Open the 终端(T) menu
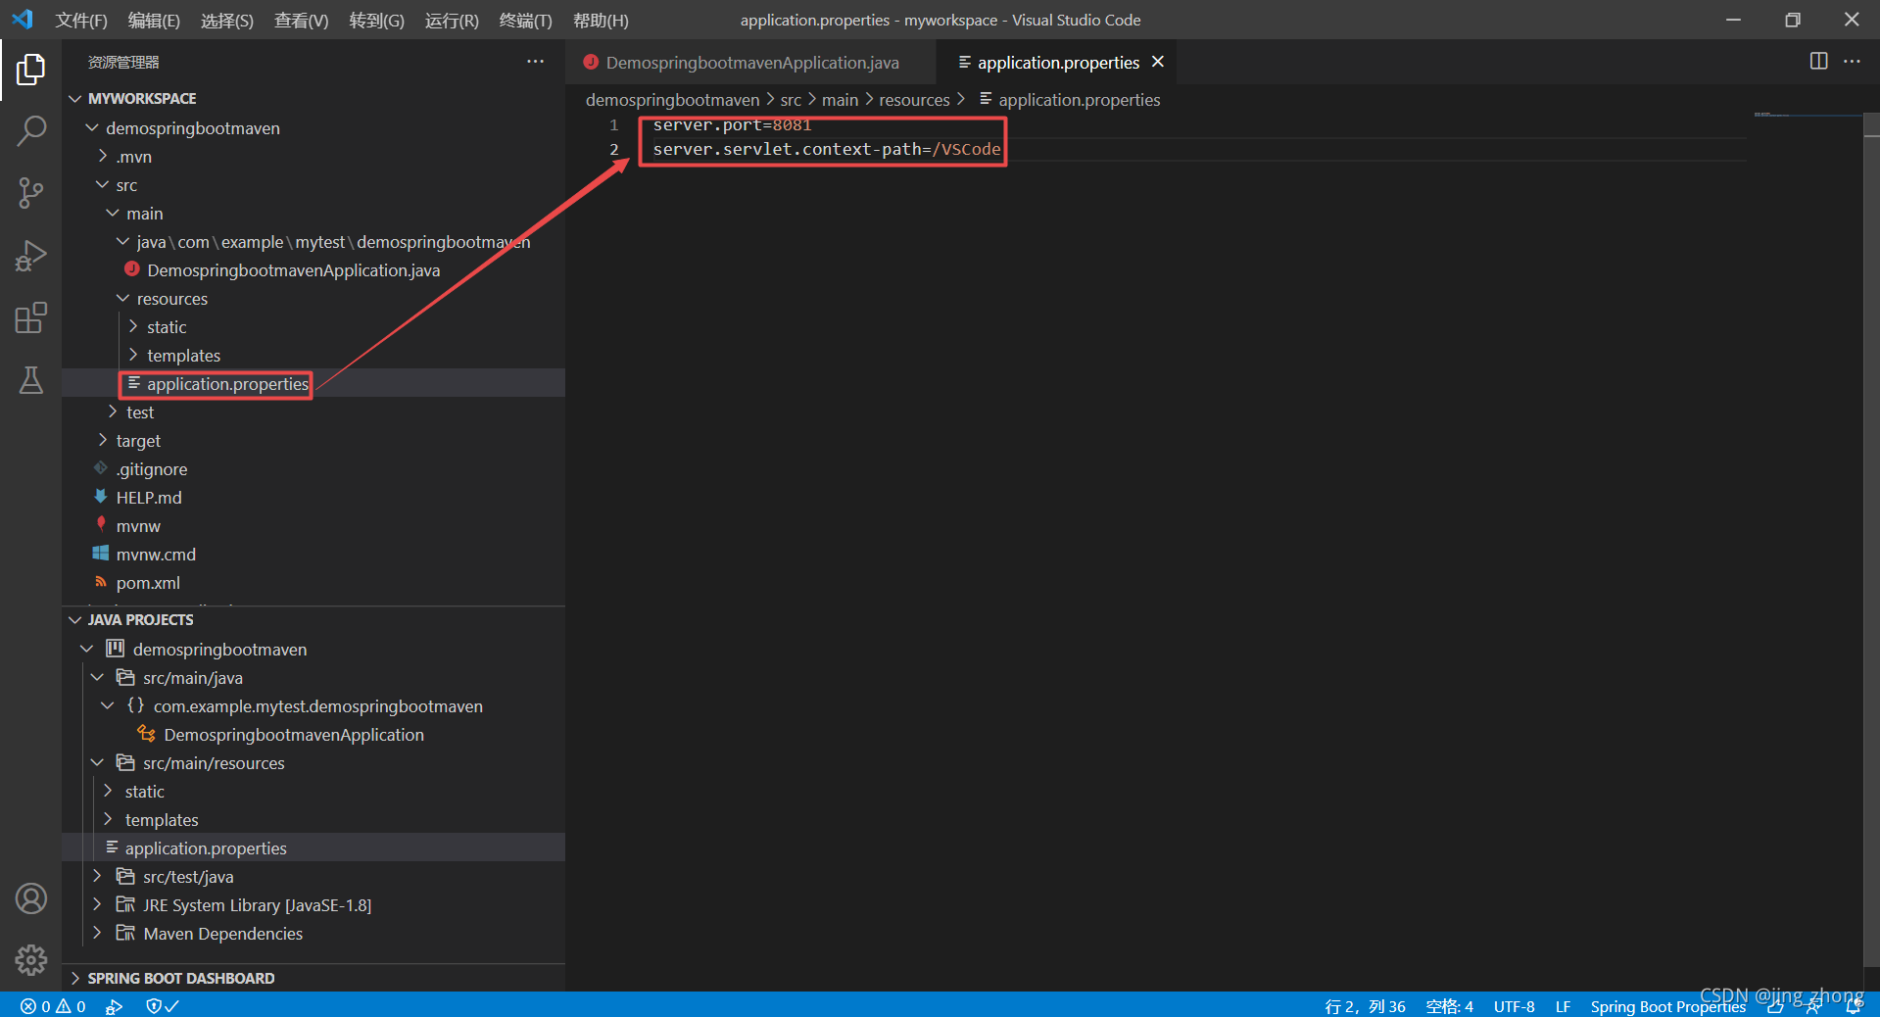The height and width of the screenshot is (1017, 1880). tap(526, 20)
